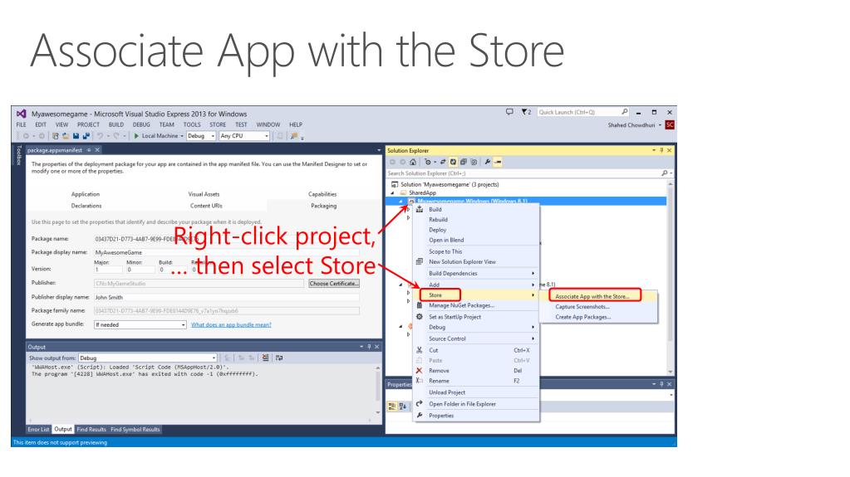
Task: Close the package.appxmanifest tab
Action: click(97, 150)
